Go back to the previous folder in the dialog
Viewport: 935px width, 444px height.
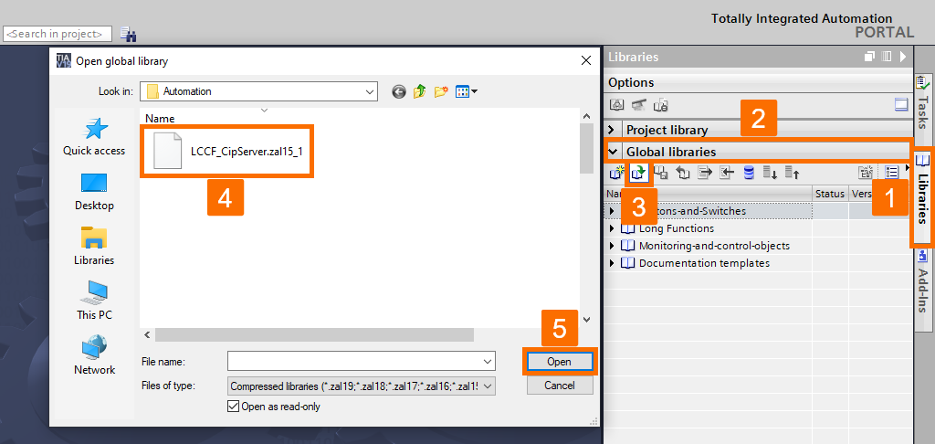tap(399, 91)
